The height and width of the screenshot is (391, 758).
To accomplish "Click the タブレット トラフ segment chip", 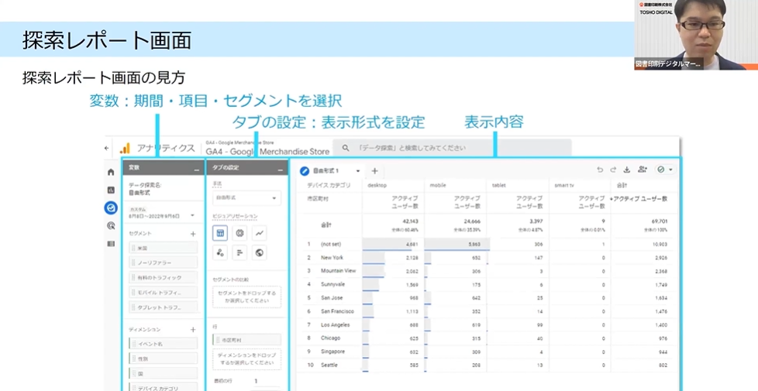I will coord(164,307).
